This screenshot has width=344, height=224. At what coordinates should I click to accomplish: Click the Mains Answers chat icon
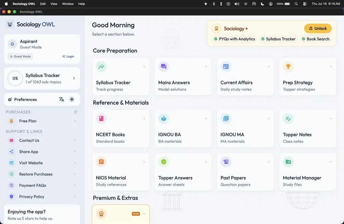coord(163,67)
